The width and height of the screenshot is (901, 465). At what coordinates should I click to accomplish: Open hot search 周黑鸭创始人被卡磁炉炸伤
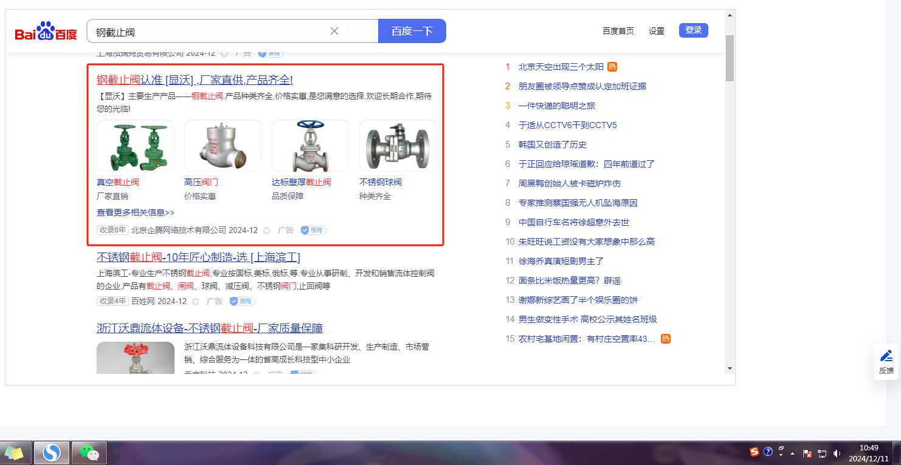point(570,183)
